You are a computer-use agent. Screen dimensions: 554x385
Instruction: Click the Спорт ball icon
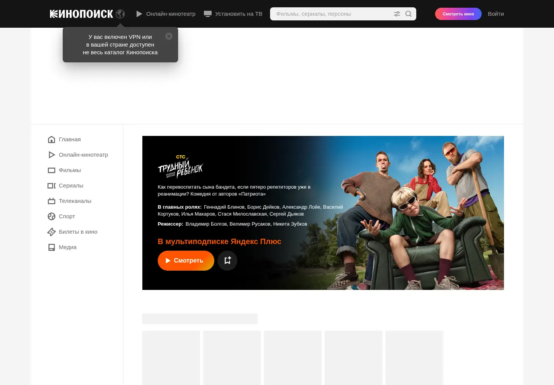(x=52, y=216)
